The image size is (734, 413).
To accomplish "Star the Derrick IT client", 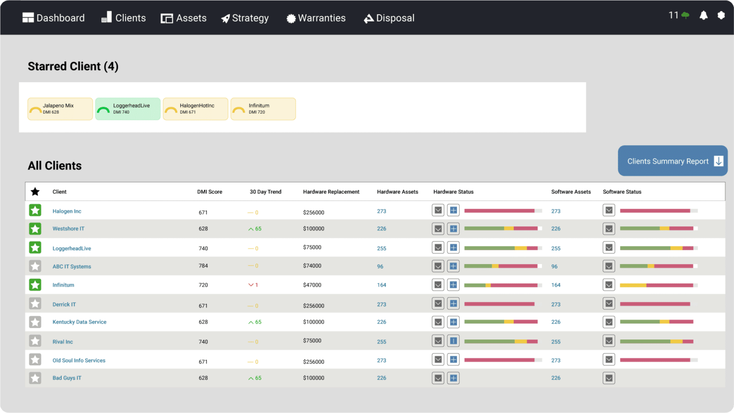I will coord(35,304).
